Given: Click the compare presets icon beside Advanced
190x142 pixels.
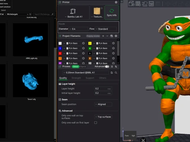Looking at the screenshot, I should click(x=116, y=67).
